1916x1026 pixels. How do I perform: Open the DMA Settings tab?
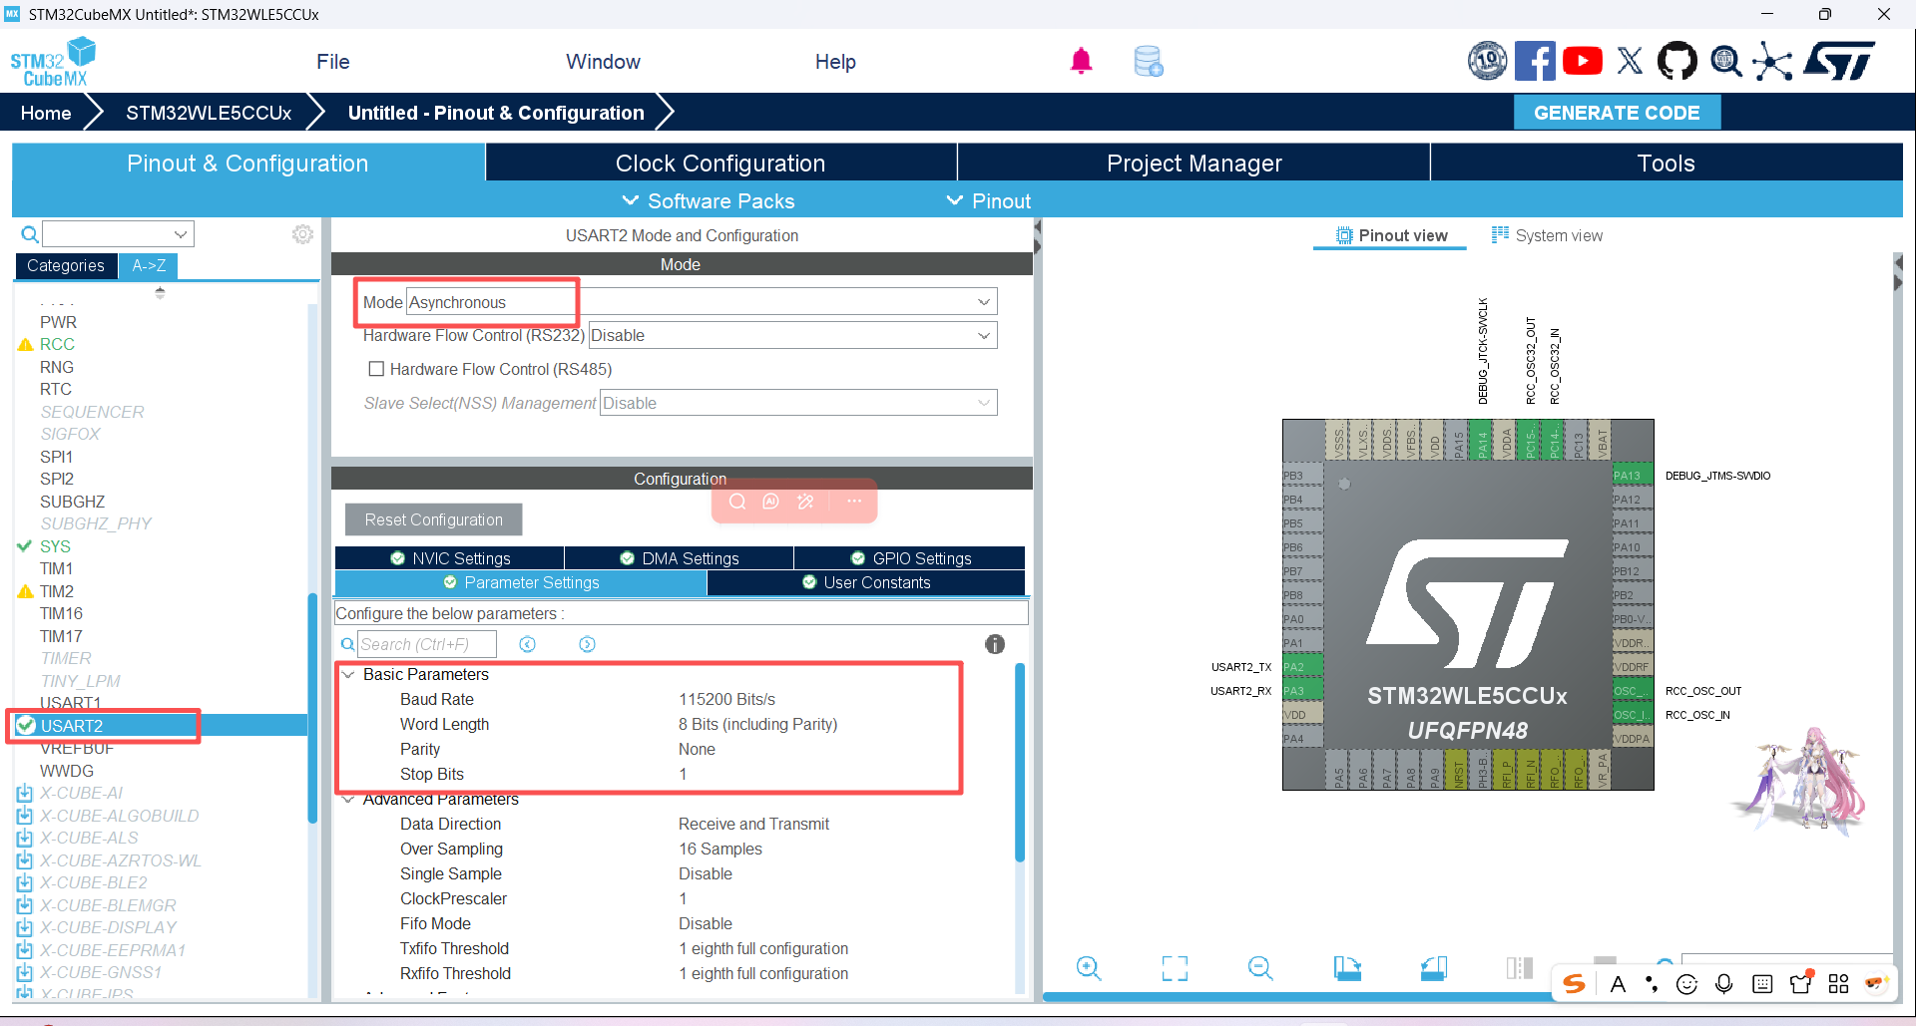coord(680,558)
